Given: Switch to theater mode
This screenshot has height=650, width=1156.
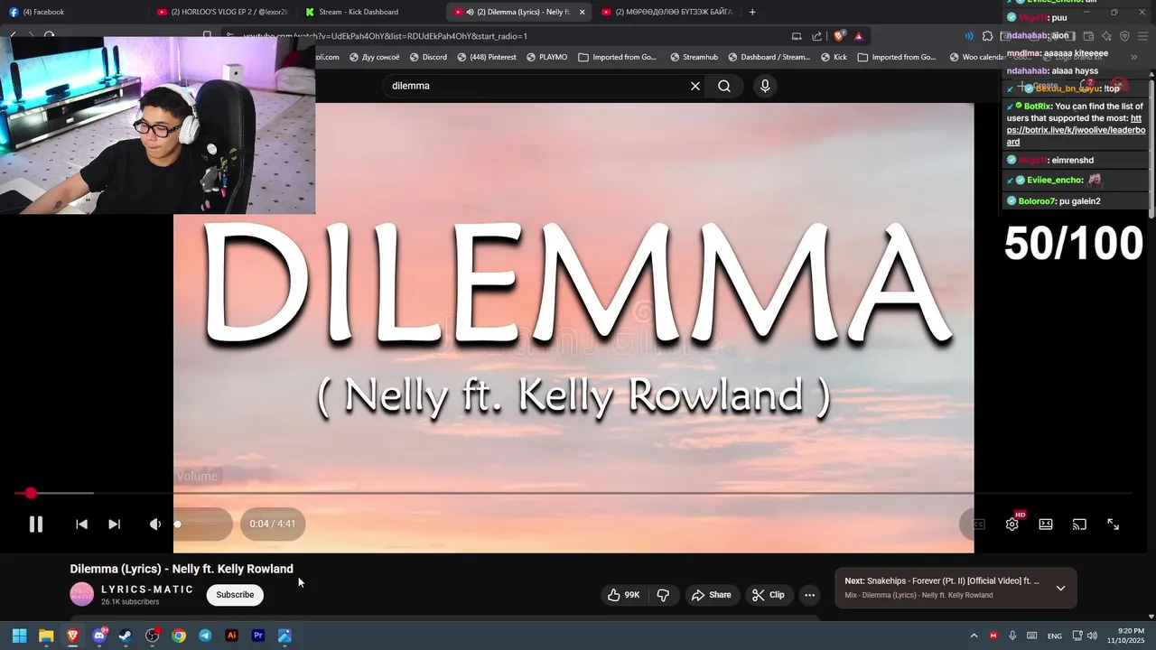Looking at the screenshot, I should (x=1046, y=524).
